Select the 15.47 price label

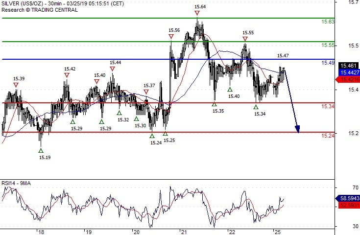283,55
